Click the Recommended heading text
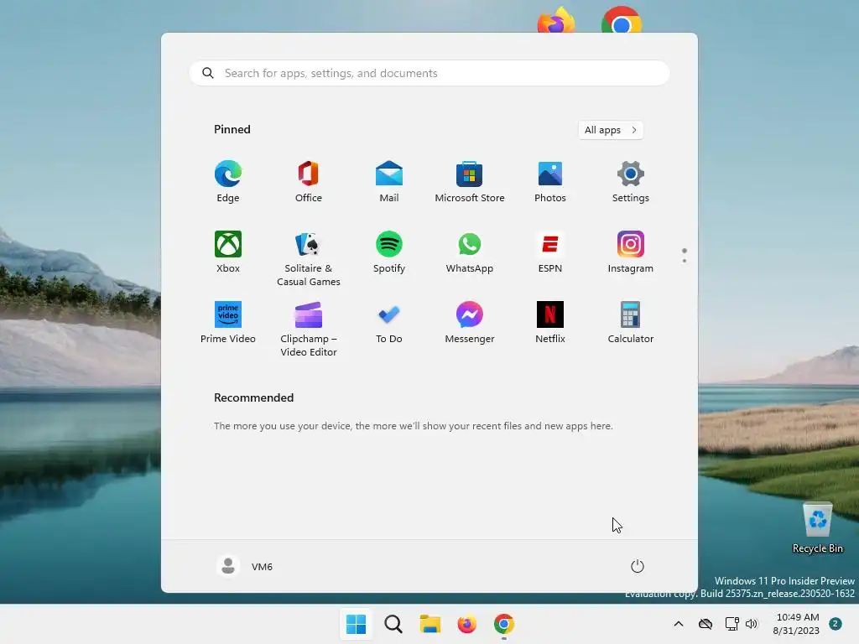859x644 pixels. coord(253,397)
